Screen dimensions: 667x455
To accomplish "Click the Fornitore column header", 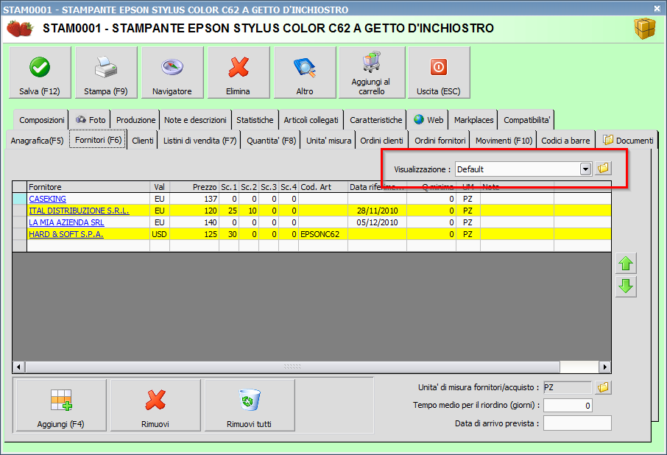I will pyautogui.click(x=88, y=187).
